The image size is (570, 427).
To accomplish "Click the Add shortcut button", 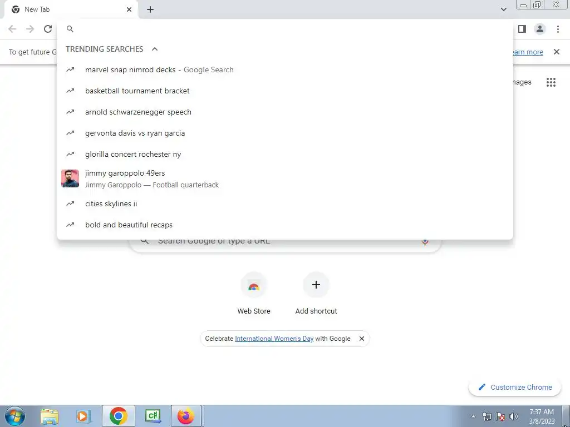I will (316, 294).
